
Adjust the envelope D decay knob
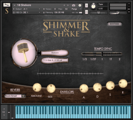97,87
